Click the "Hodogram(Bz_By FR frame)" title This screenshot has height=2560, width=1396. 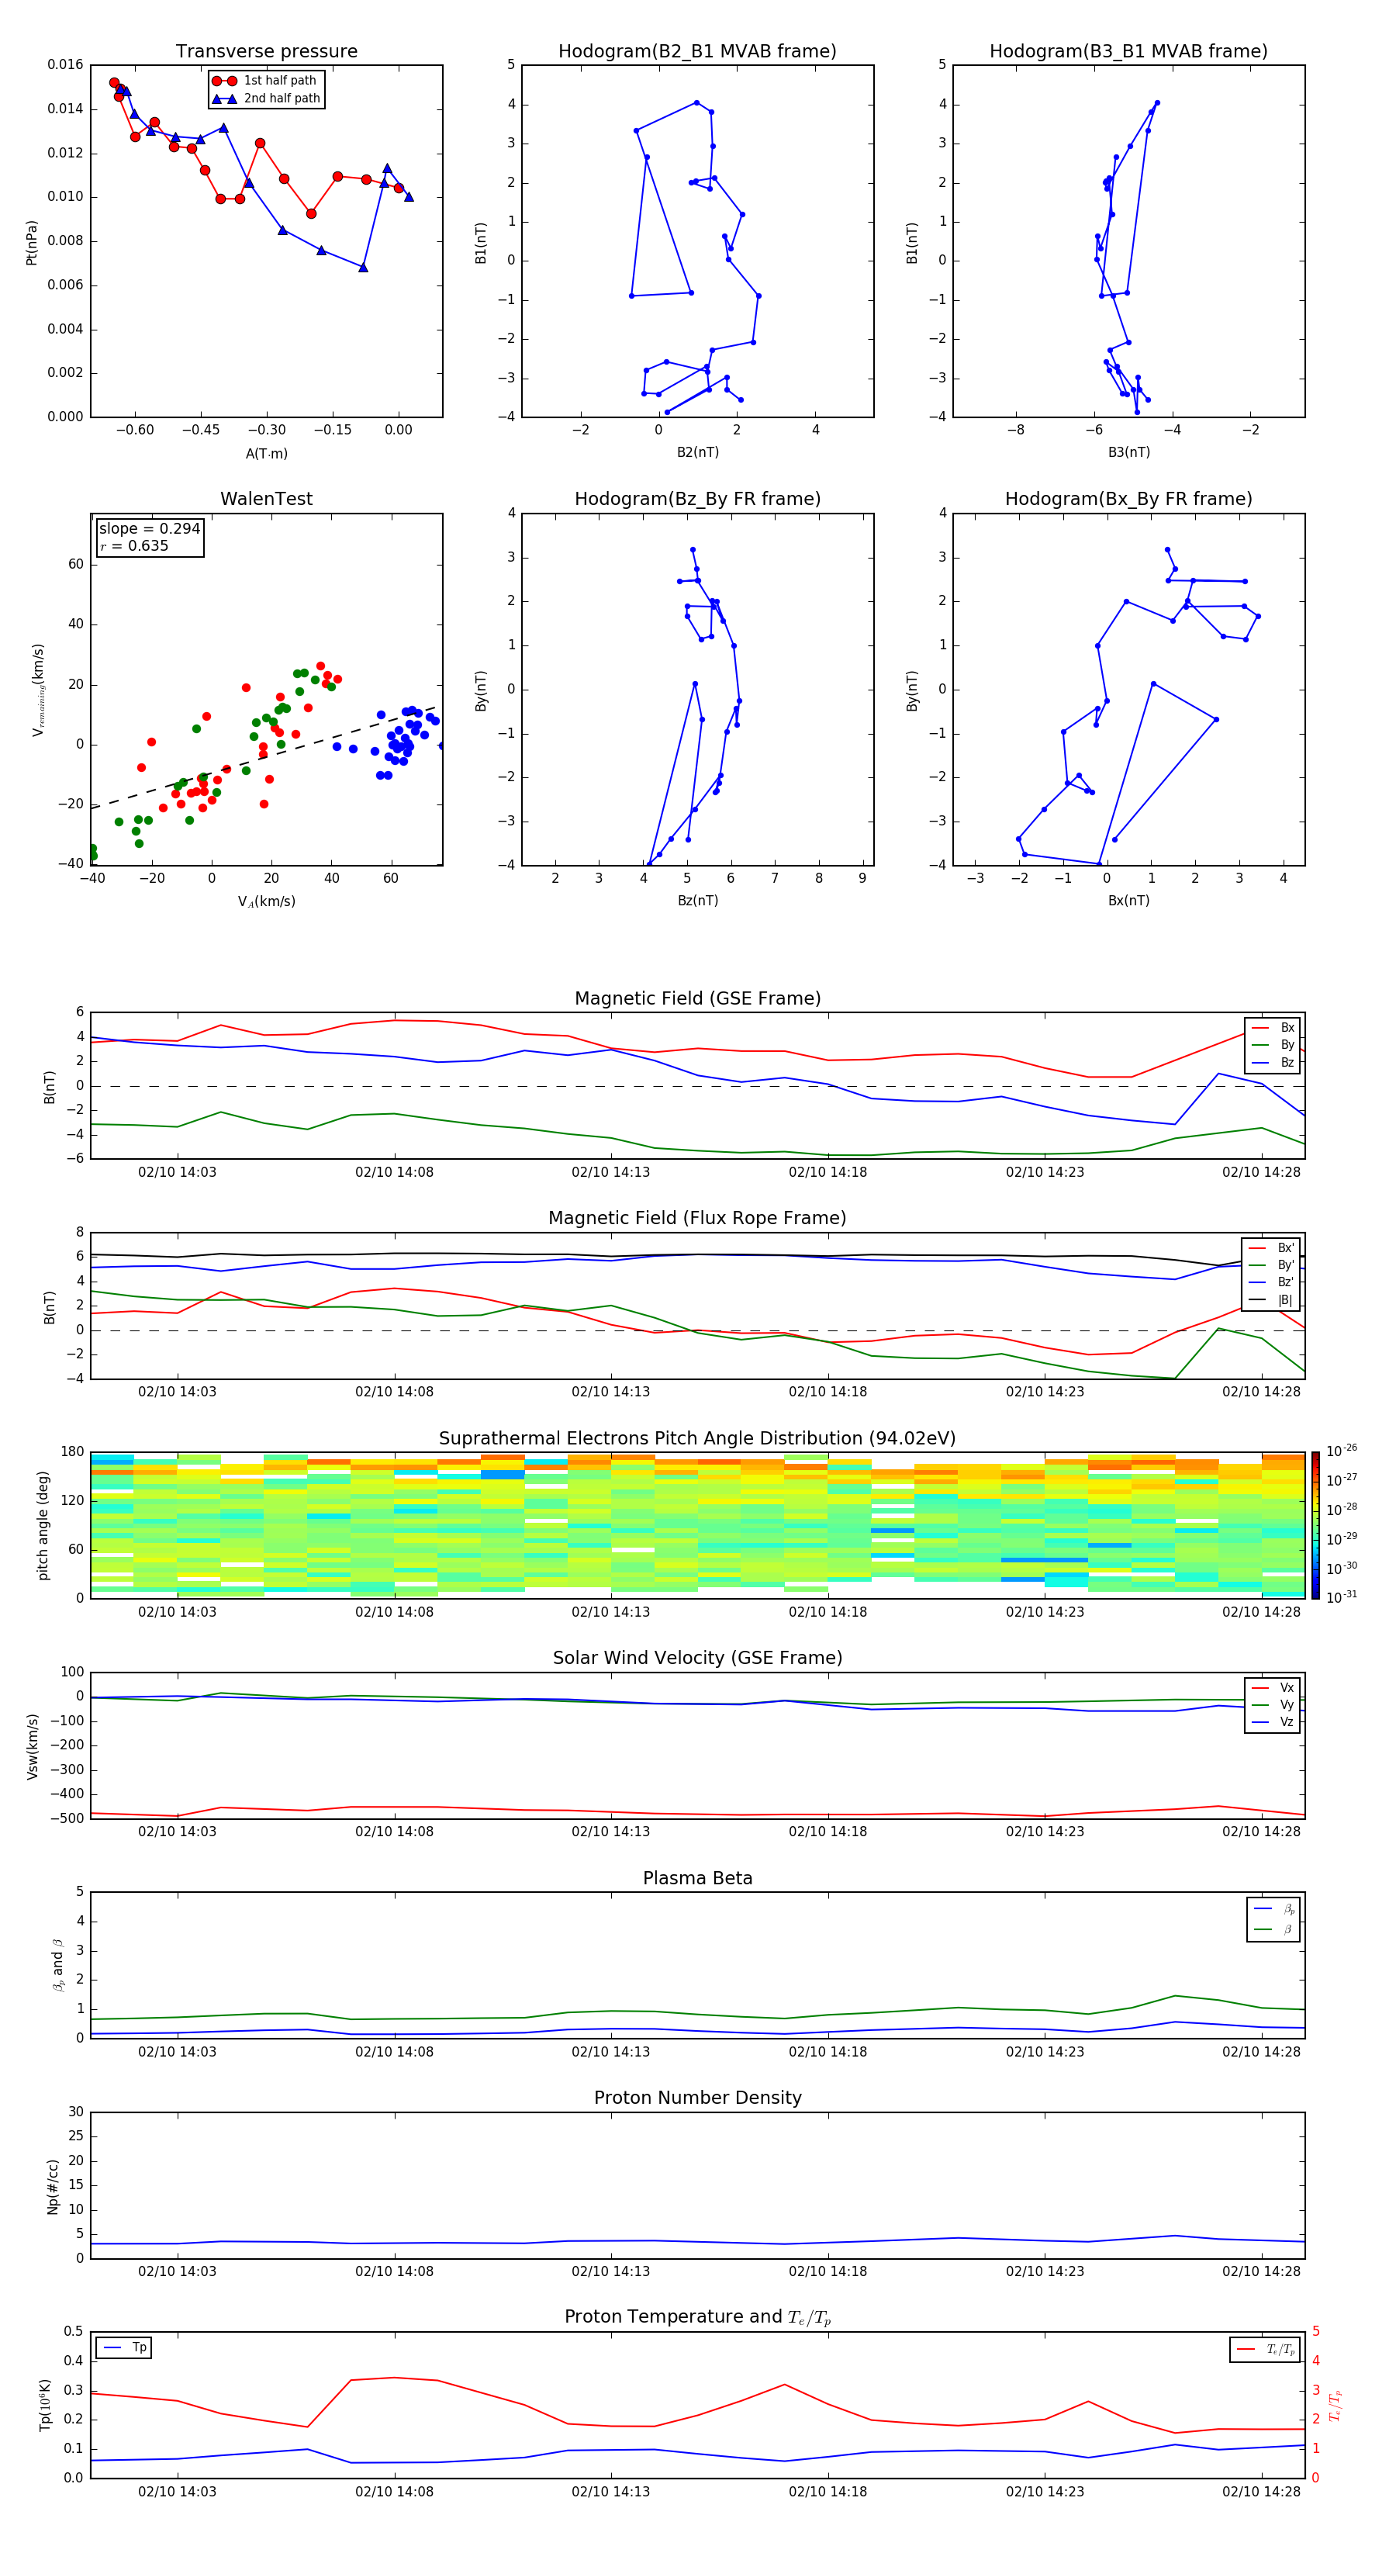pyautogui.click(x=697, y=499)
